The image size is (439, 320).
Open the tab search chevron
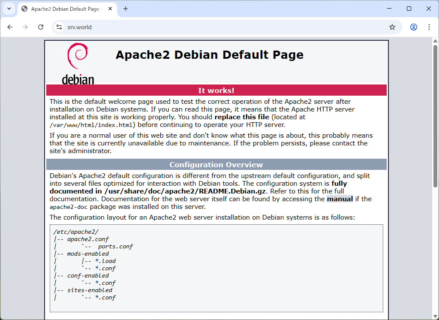9,9
